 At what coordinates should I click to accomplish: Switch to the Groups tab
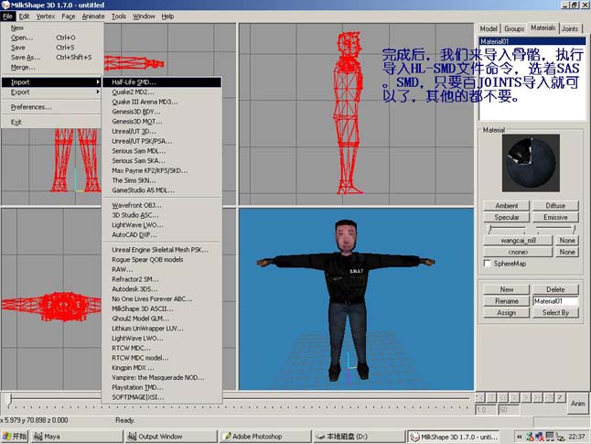coord(514,28)
